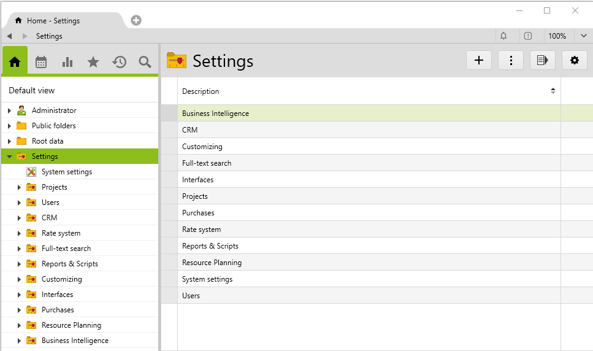Open the three-dot more options menu

pos(511,60)
